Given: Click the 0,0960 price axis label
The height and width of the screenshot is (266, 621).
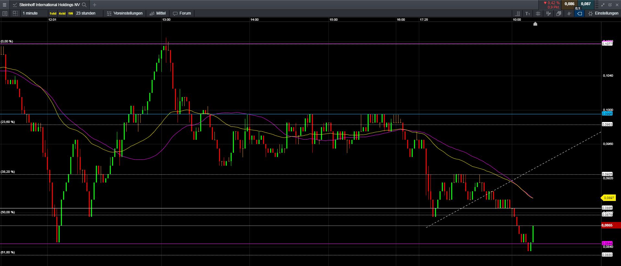Looking at the screenshot, I should (x=608, y=144).
